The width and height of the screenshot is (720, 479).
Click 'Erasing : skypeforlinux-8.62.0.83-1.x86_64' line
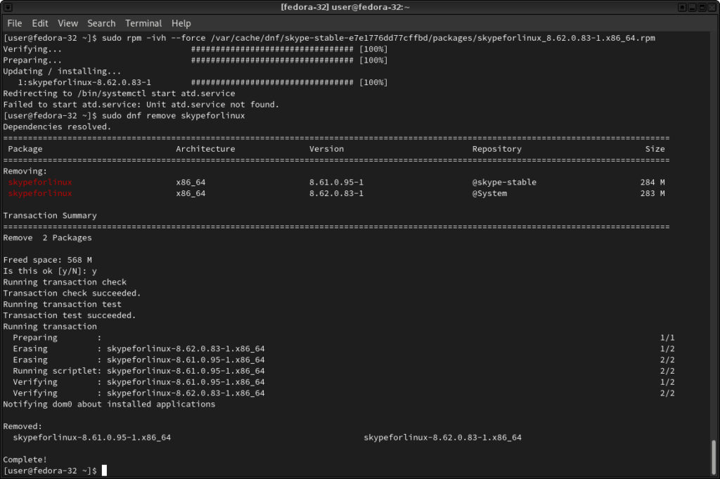pos(343,348)
